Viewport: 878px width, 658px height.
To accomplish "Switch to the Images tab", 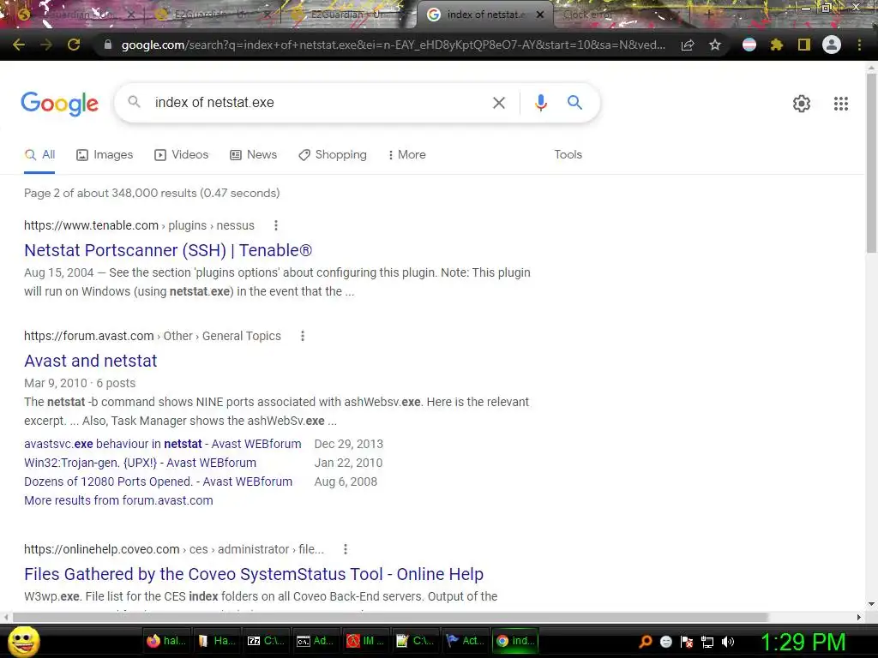I will pos(105,155).
